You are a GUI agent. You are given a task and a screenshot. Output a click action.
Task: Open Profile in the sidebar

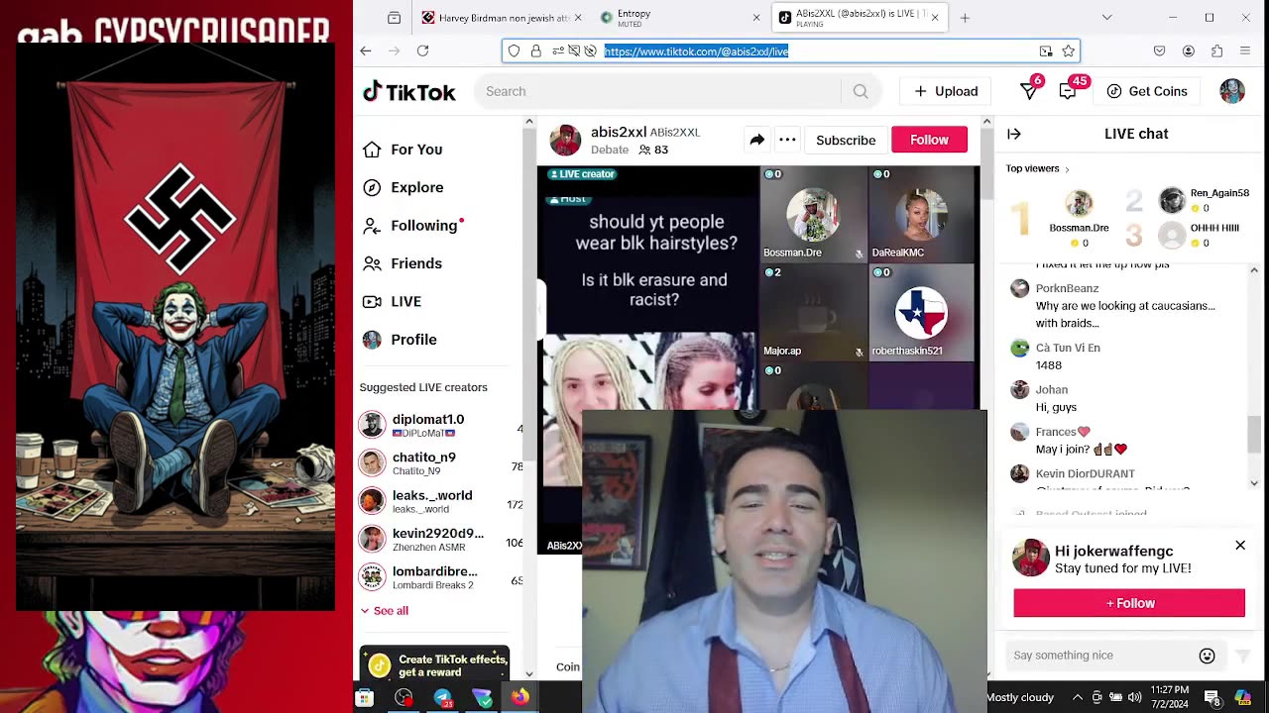401,340
